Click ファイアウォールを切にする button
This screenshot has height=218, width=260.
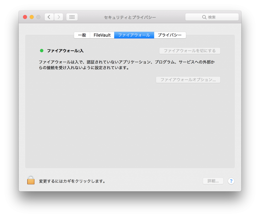pos(190,51)
